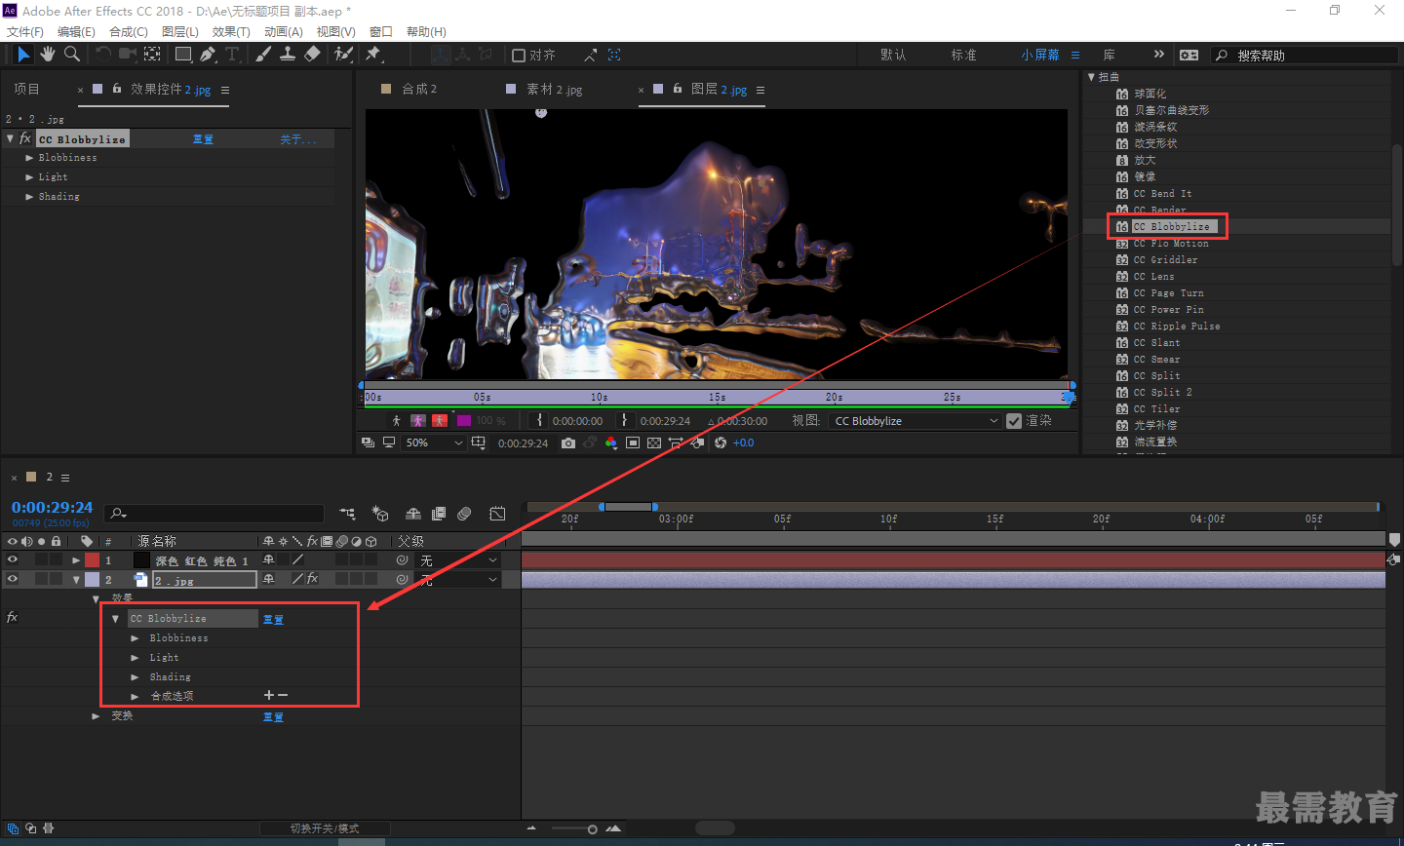The image size is (1404, 846).
Task: Switch to the 默认 workspace
Action: point(893,55)
